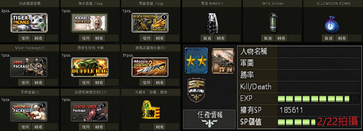Click 觀看 under the Duffle Bag
This screenshot has width=363, height=131.
99,83
